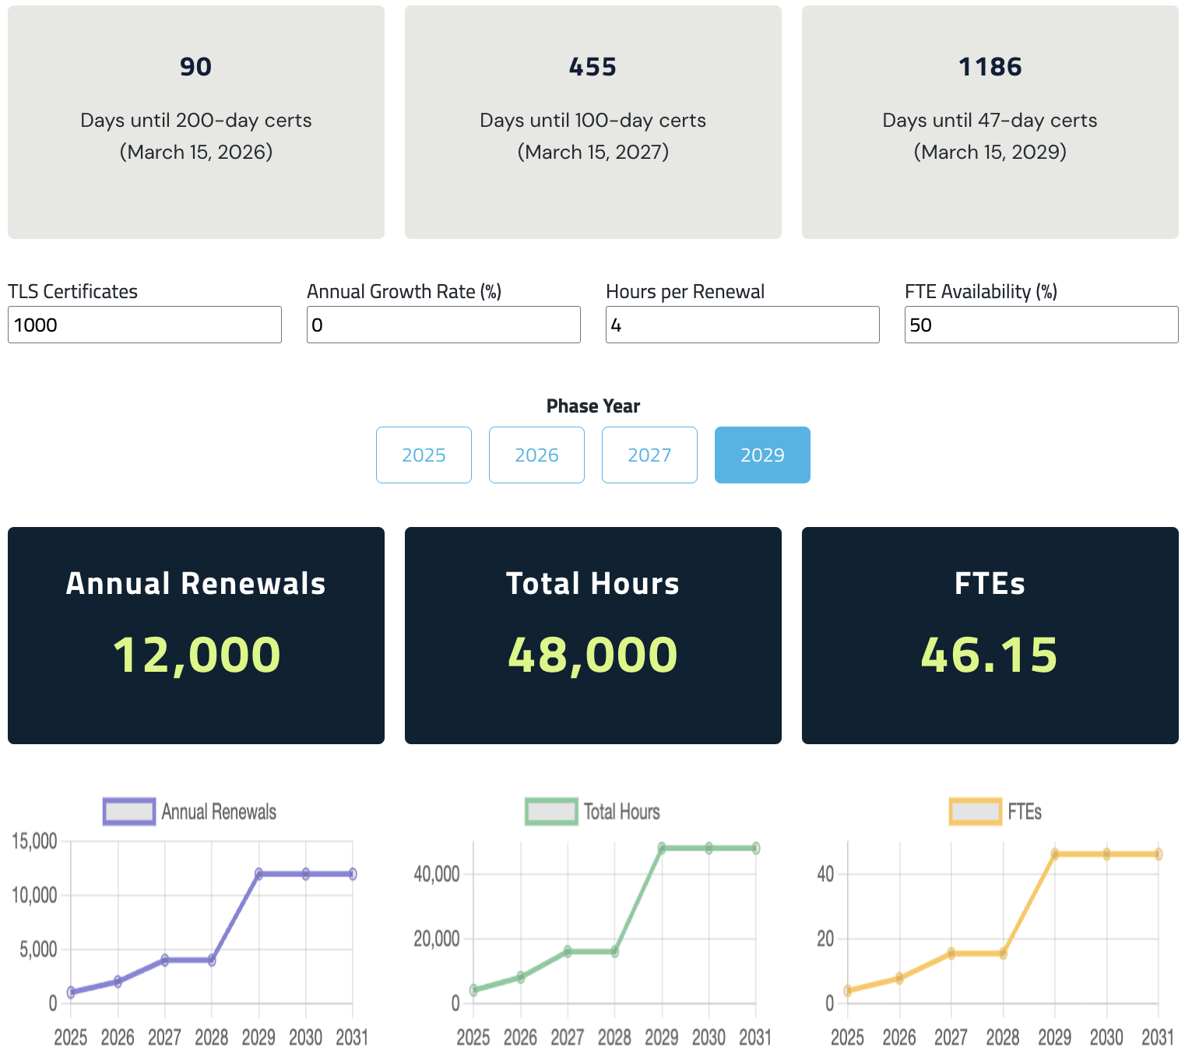
Task: Click the active 2029 phase year button
Action: [762, 455]
